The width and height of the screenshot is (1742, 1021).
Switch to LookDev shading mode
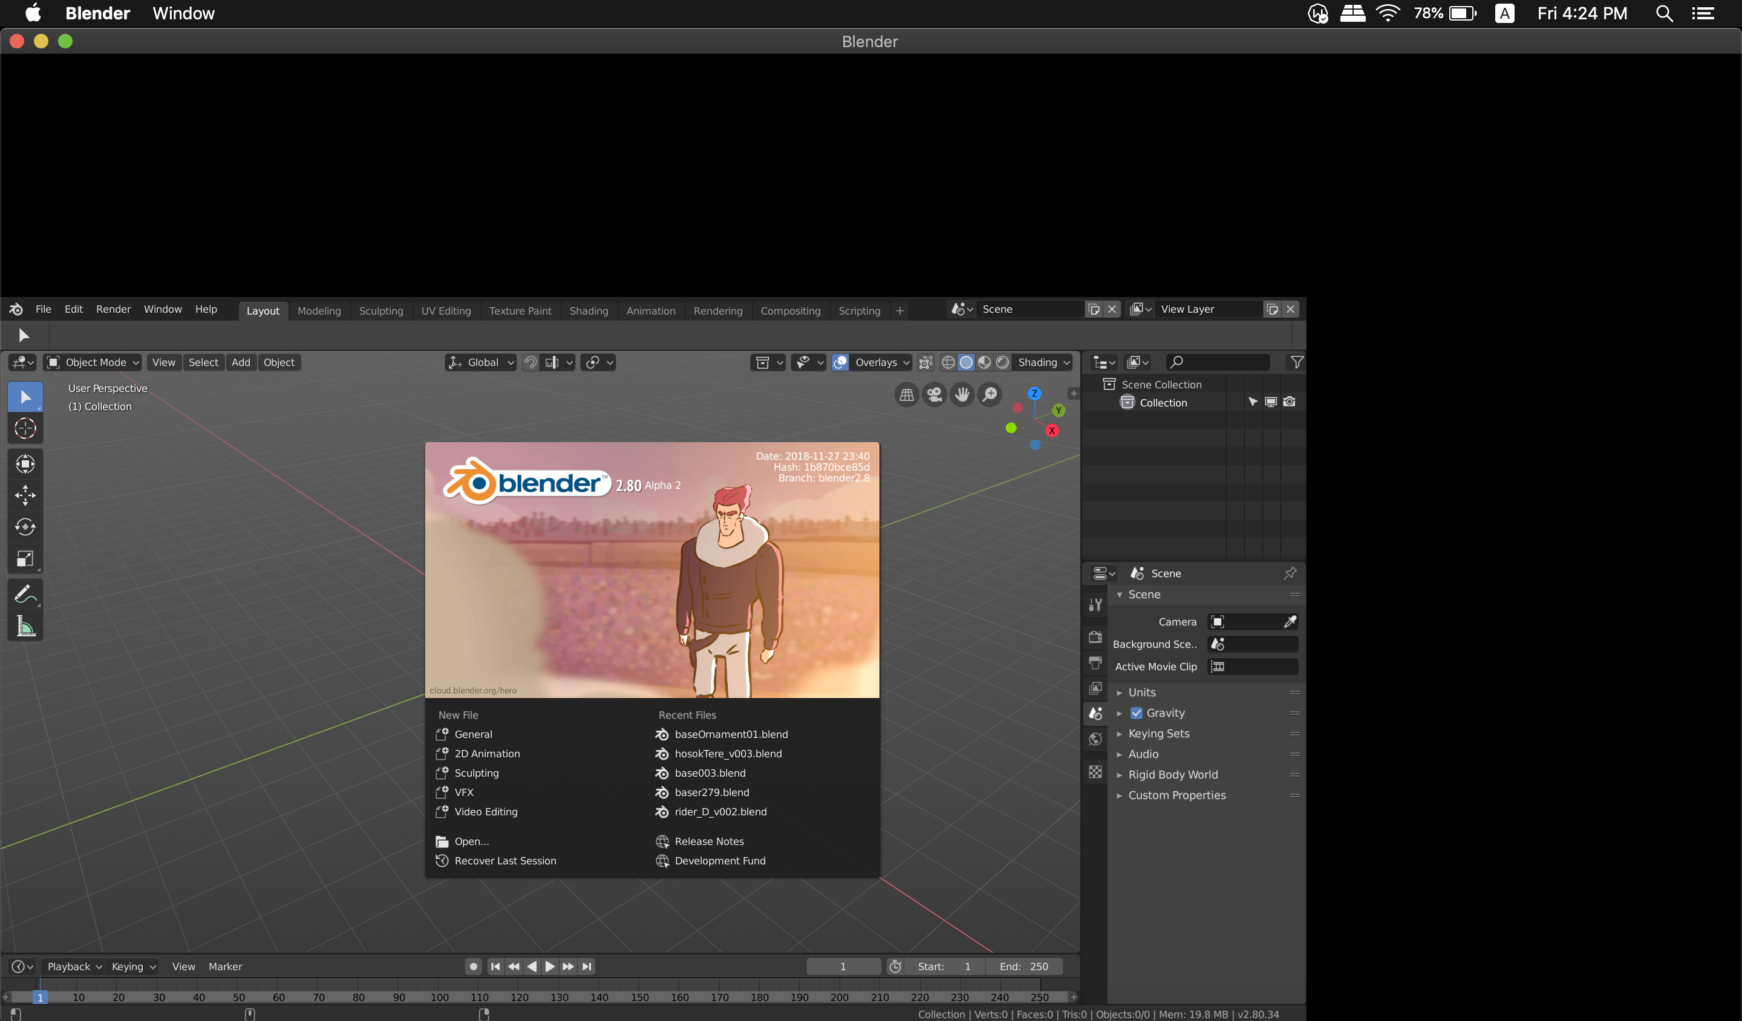coord(984,362)
